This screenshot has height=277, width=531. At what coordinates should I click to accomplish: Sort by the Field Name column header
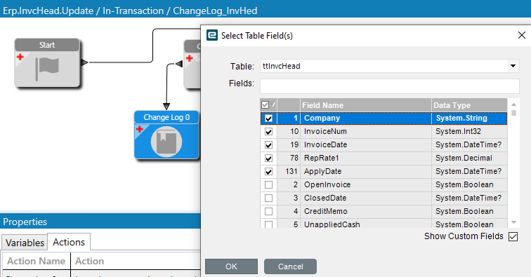pyautogui.click(x=366, y=105)
